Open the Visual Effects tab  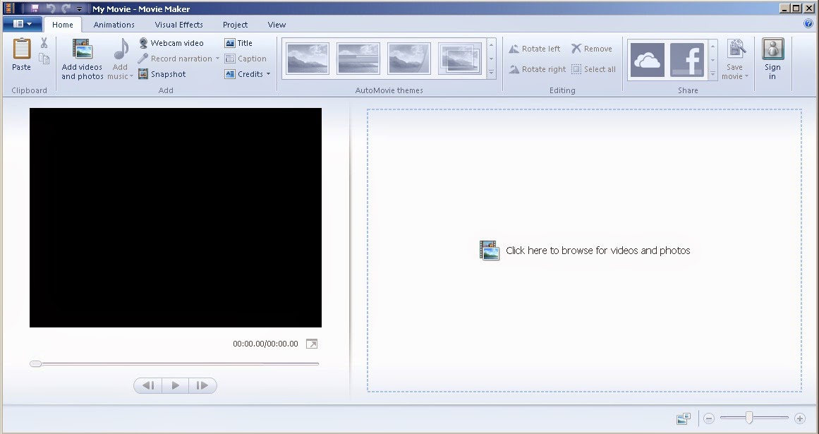coord(178,24)
